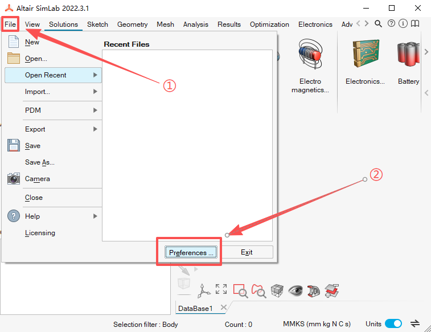Open the Electronics tab
Image resolution: width=431 pixels, height=332 pixels.
click(x=315, y=24)
